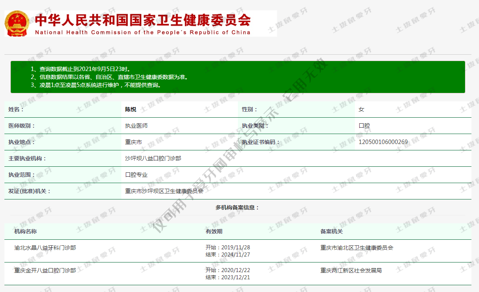Click the 重庆两江新区社会发展局 filing authority
479x292 pixels.
[351, 270]
